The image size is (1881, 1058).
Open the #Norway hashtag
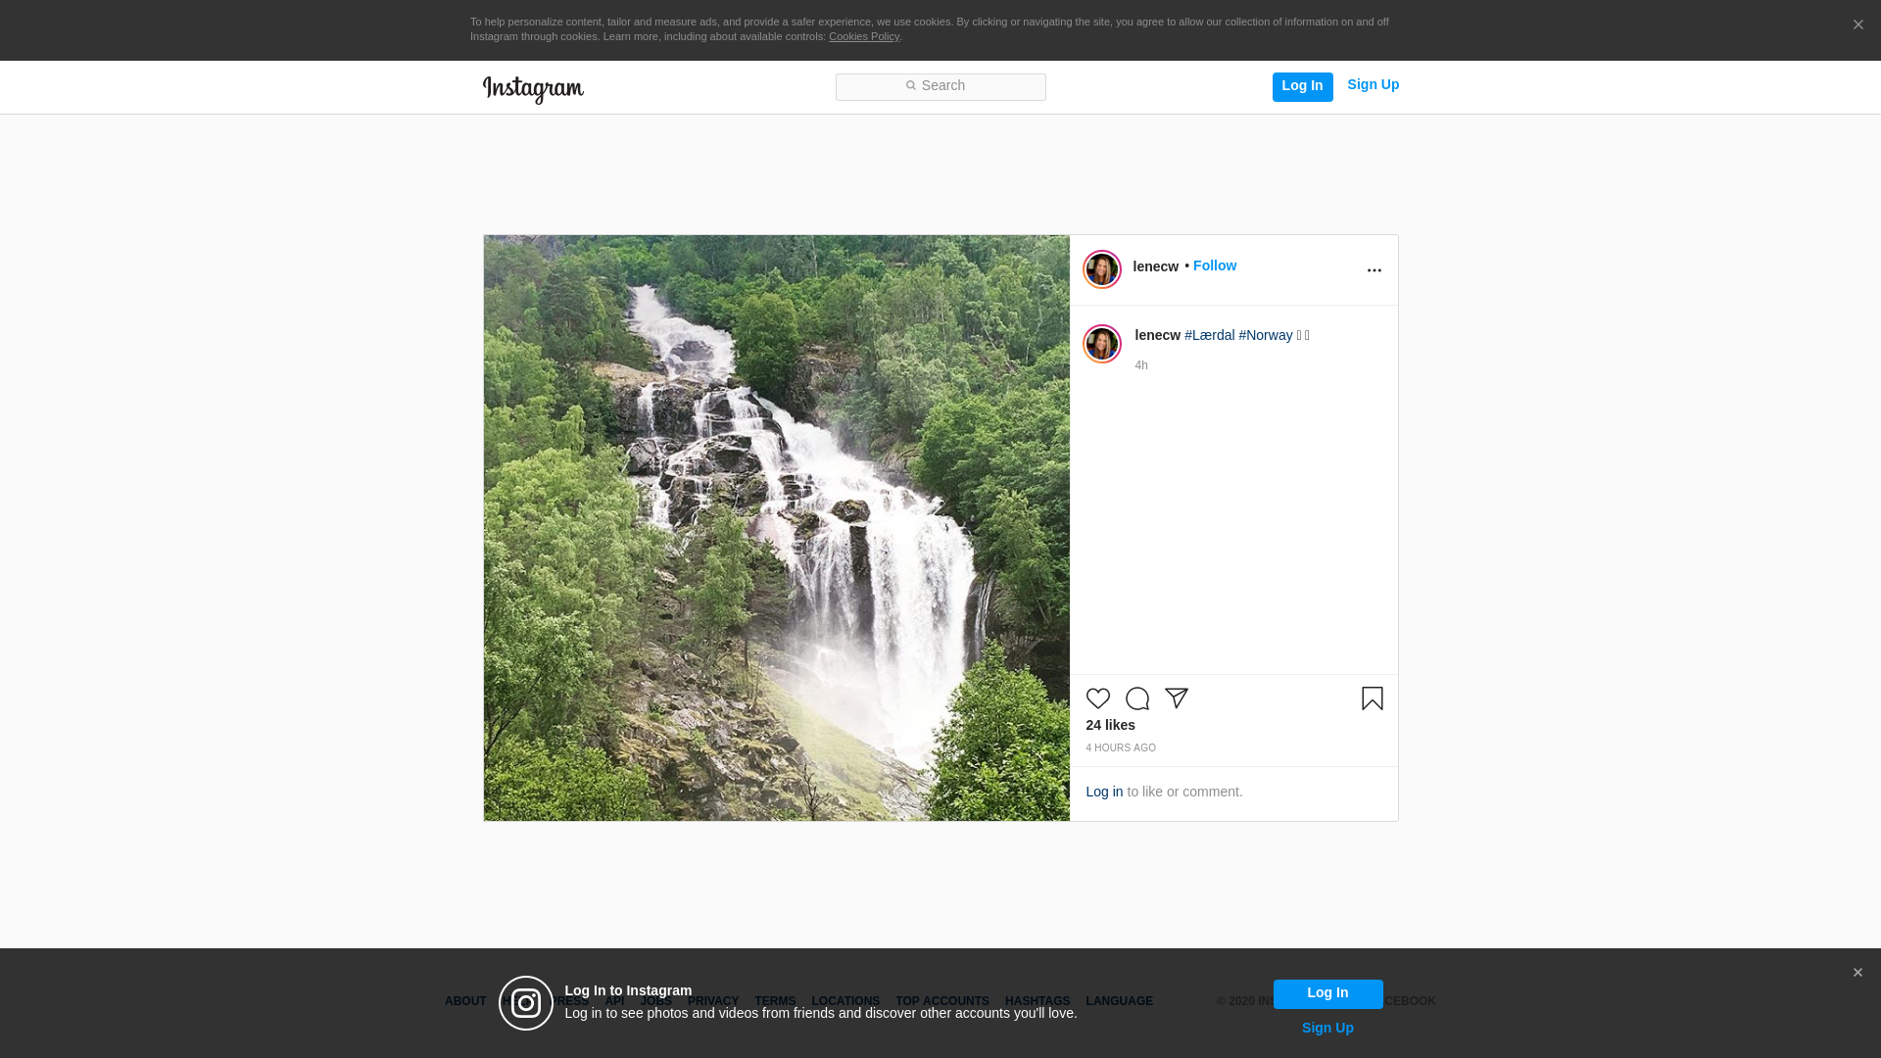coord(1266,335)
